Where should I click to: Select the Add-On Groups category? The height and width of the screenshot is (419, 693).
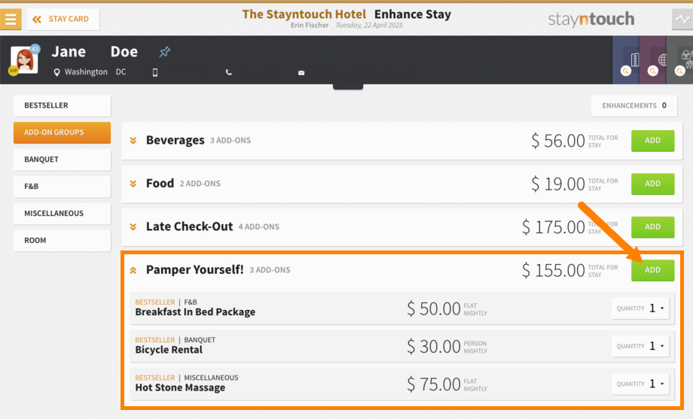[62, 132]
